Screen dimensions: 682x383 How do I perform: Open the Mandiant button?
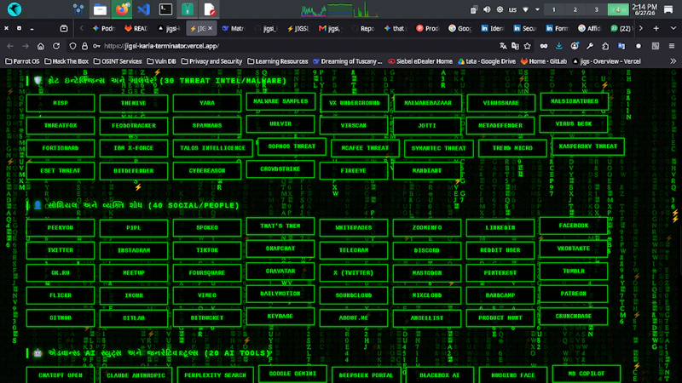pos(427,171)
